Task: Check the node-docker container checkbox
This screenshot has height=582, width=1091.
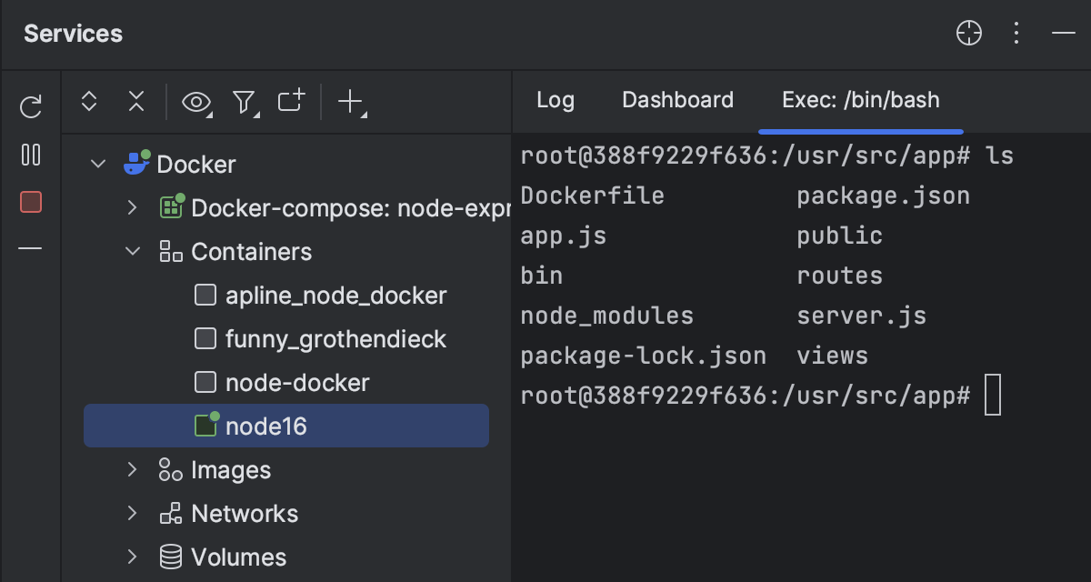Action: 205,382
